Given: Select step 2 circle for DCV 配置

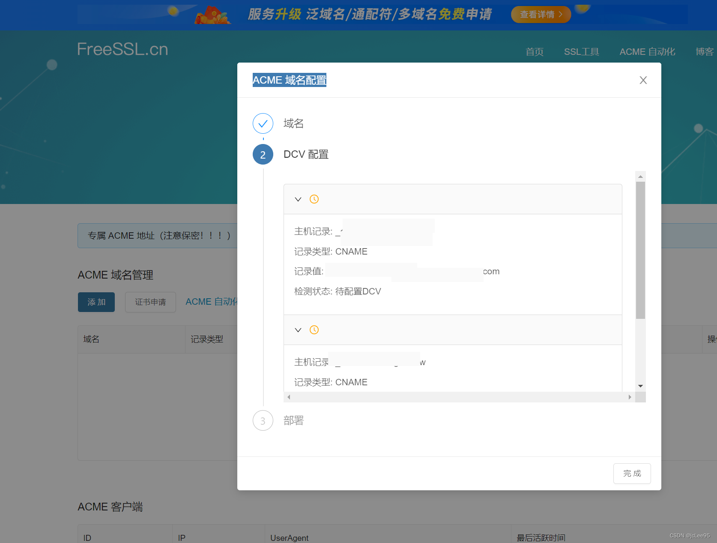Looking at the screenshot, I should pyautogui.click(x=263, y=154).
